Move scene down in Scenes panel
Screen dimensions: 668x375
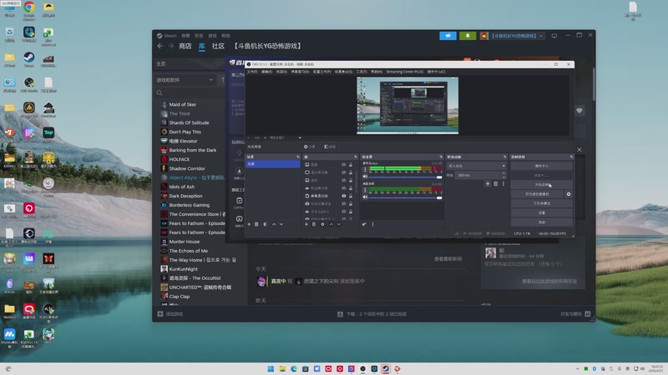point(281,224)
